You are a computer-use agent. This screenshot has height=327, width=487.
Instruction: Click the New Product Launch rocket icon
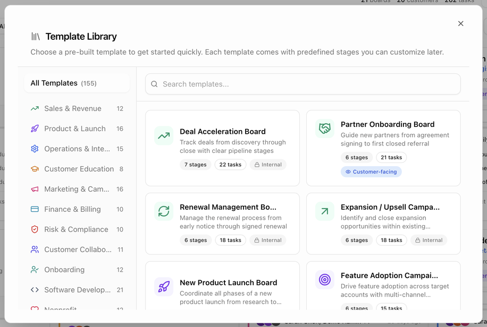[x=164, y=287]
